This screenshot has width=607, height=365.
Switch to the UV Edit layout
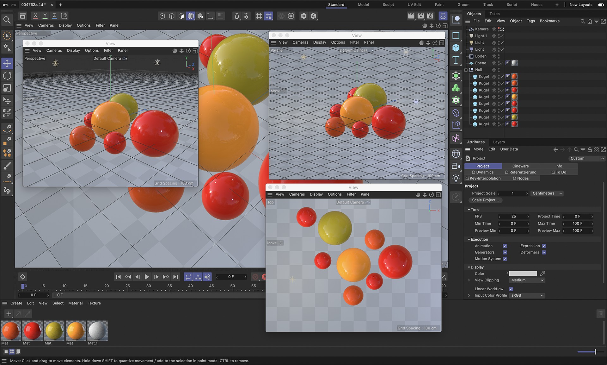coord(414,5)
